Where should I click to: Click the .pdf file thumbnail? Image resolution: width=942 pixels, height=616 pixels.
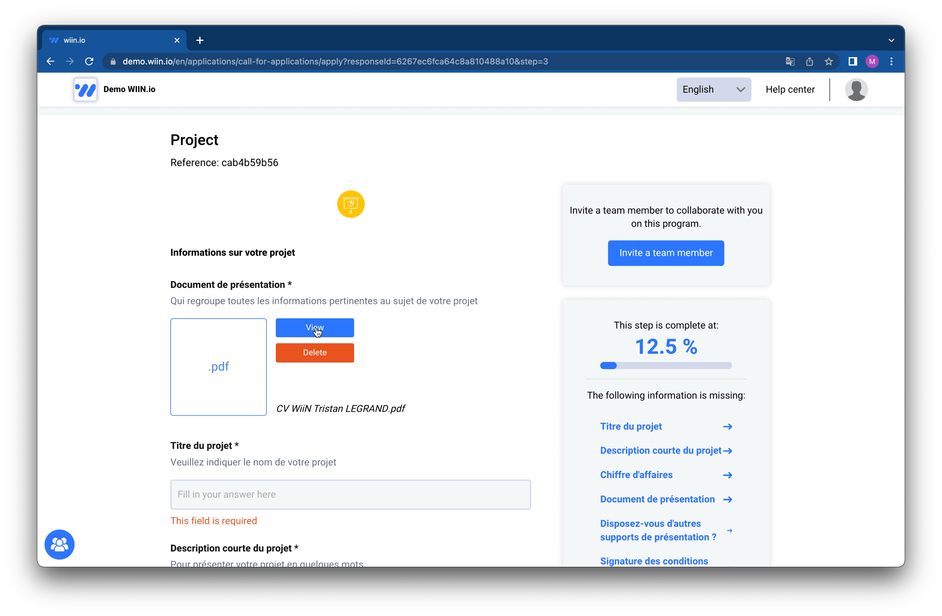218,366
